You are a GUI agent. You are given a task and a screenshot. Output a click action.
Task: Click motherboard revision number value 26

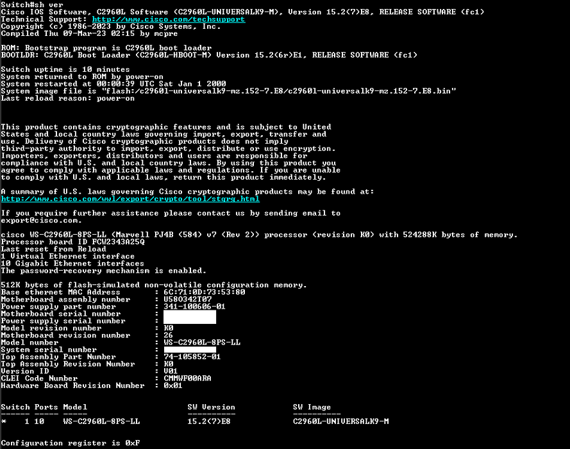coord(169,335)
